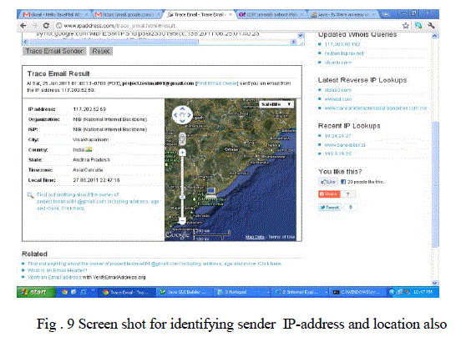Click the map zoom slider track

click(x=182, y=186)
